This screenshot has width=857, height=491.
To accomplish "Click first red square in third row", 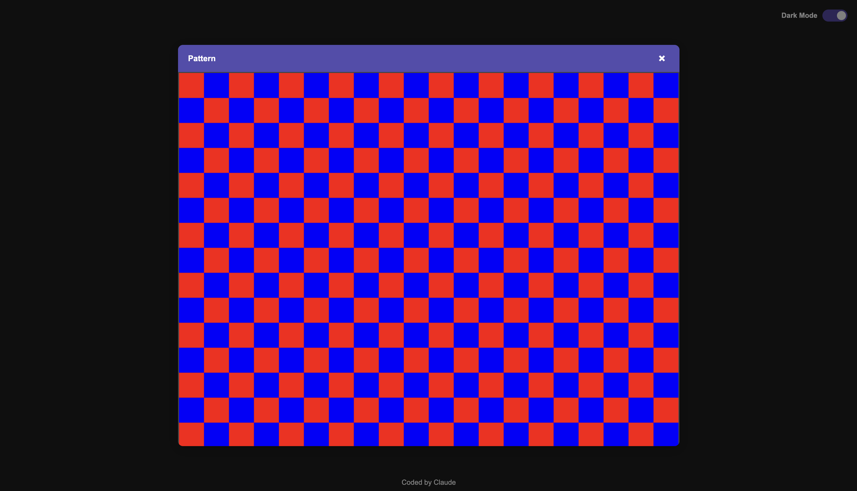I will click(192, 135).
